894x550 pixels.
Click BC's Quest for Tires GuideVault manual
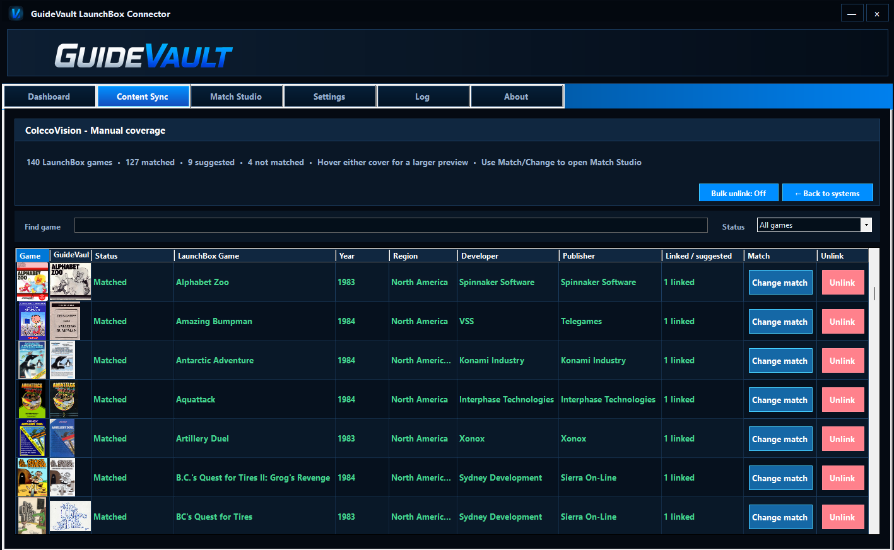pyautogui.click(x=70, y=516)
